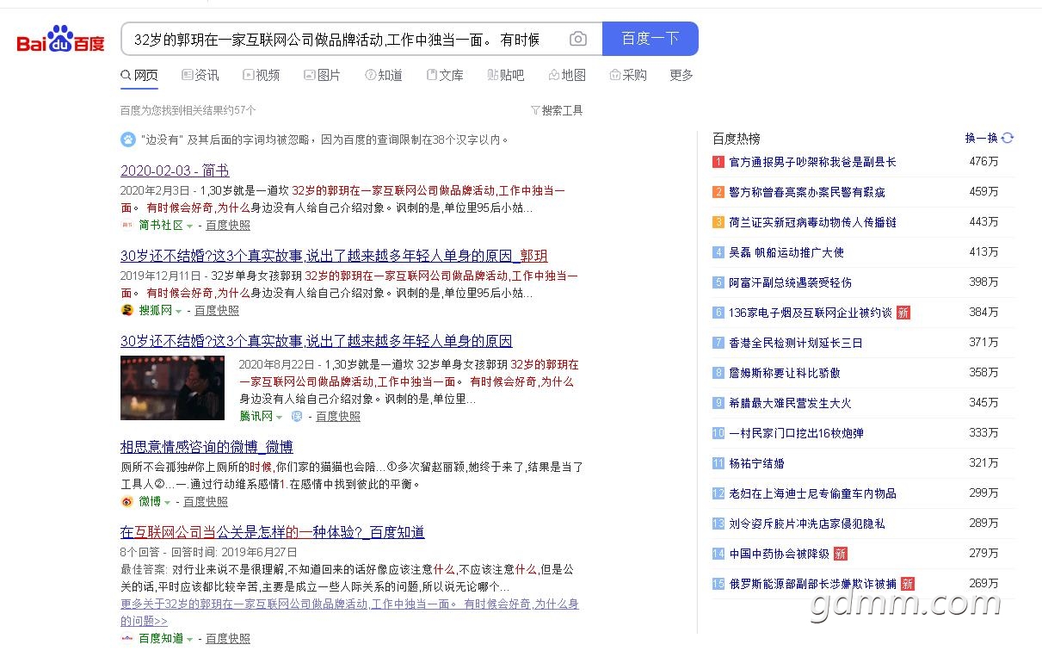Open hot topic 一村民家门口挖出16枚炮弹
1042x657 pixels.
[x=796, y=433]
